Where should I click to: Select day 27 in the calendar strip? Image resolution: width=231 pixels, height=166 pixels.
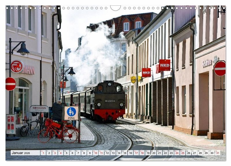[194, 153]
